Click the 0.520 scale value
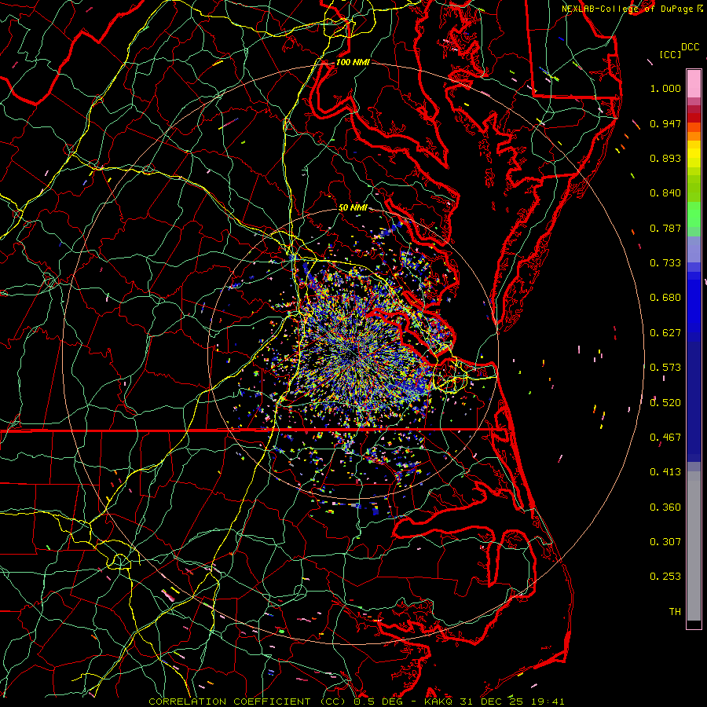Screen dimensions: 707x707 (x=665, y=403)
